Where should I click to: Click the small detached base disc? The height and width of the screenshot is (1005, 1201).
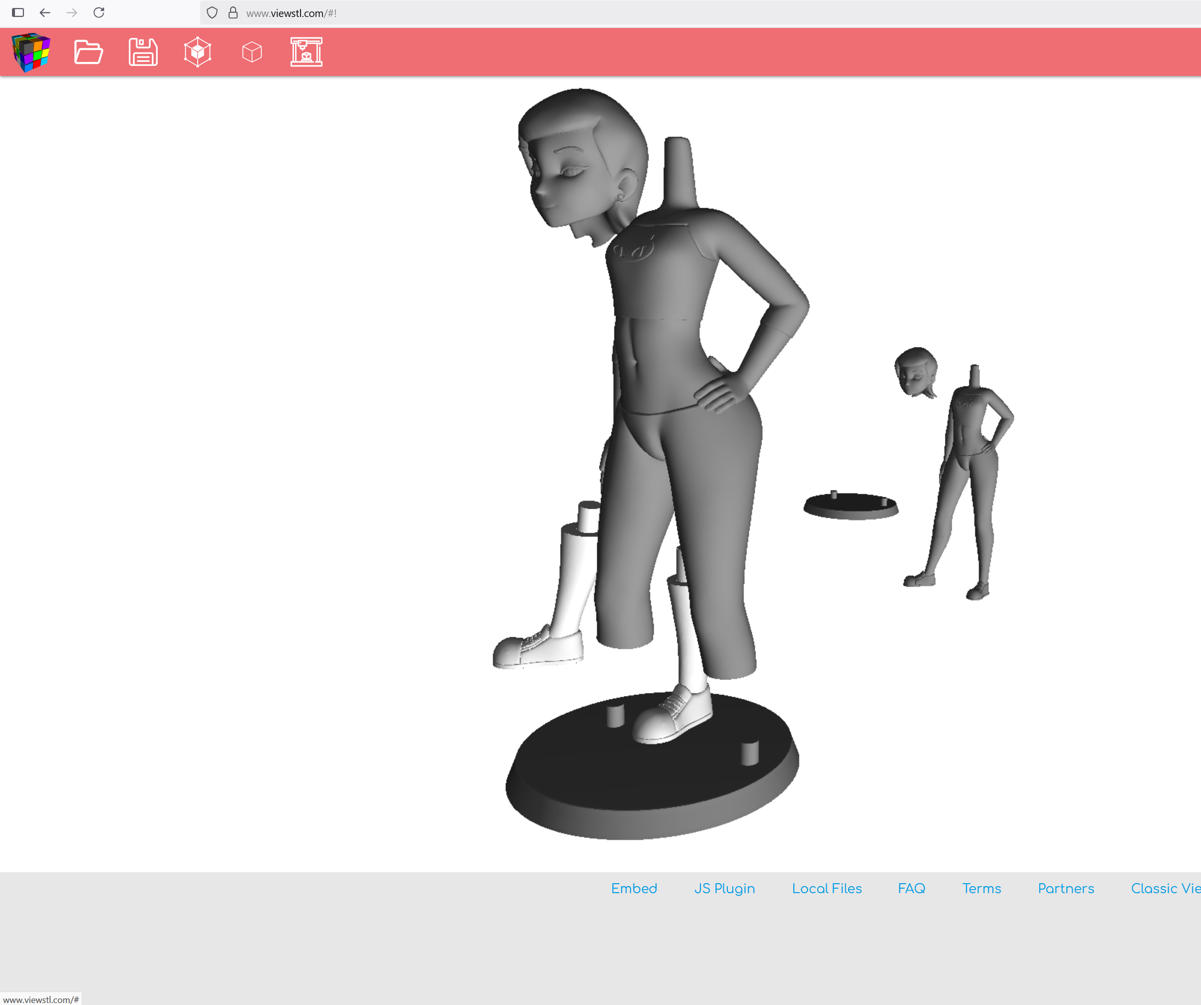pyautogui.click(x=851, y=506)
